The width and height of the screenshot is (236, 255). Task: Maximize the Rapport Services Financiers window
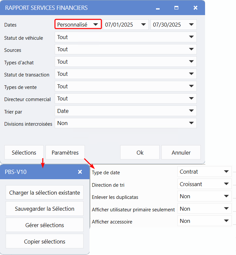pos(176,8)
